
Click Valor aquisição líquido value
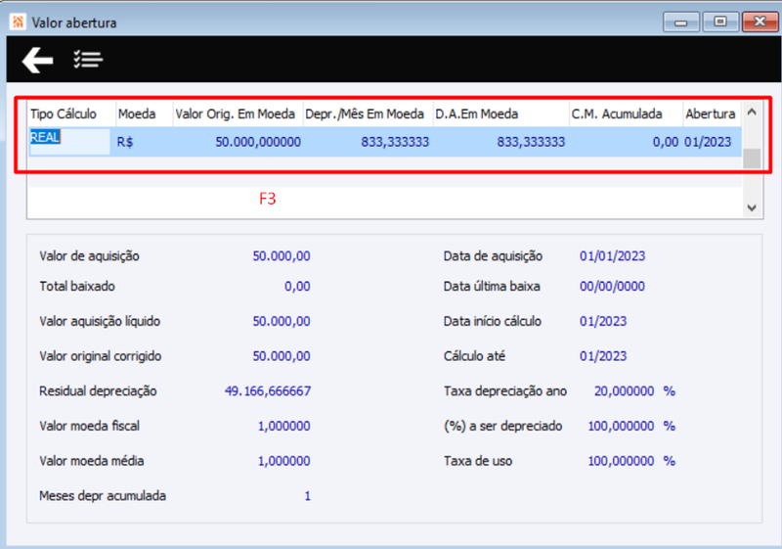click(282, 321)
